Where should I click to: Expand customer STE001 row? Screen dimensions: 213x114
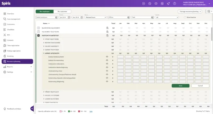tap(44, 39)
